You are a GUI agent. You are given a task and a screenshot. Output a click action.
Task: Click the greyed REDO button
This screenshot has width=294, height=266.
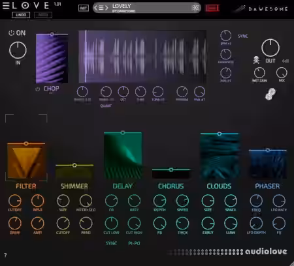pyautogui.click(x=43, y=15)
